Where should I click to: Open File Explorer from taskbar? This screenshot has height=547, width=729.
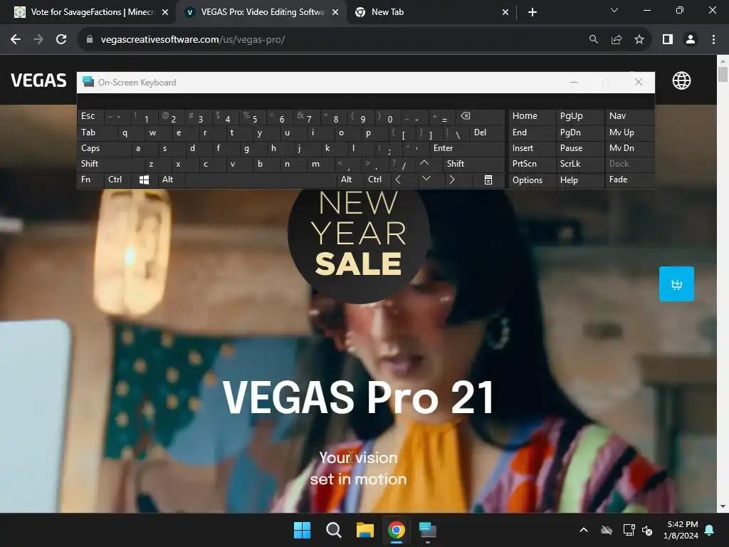[x=365, y=530]
